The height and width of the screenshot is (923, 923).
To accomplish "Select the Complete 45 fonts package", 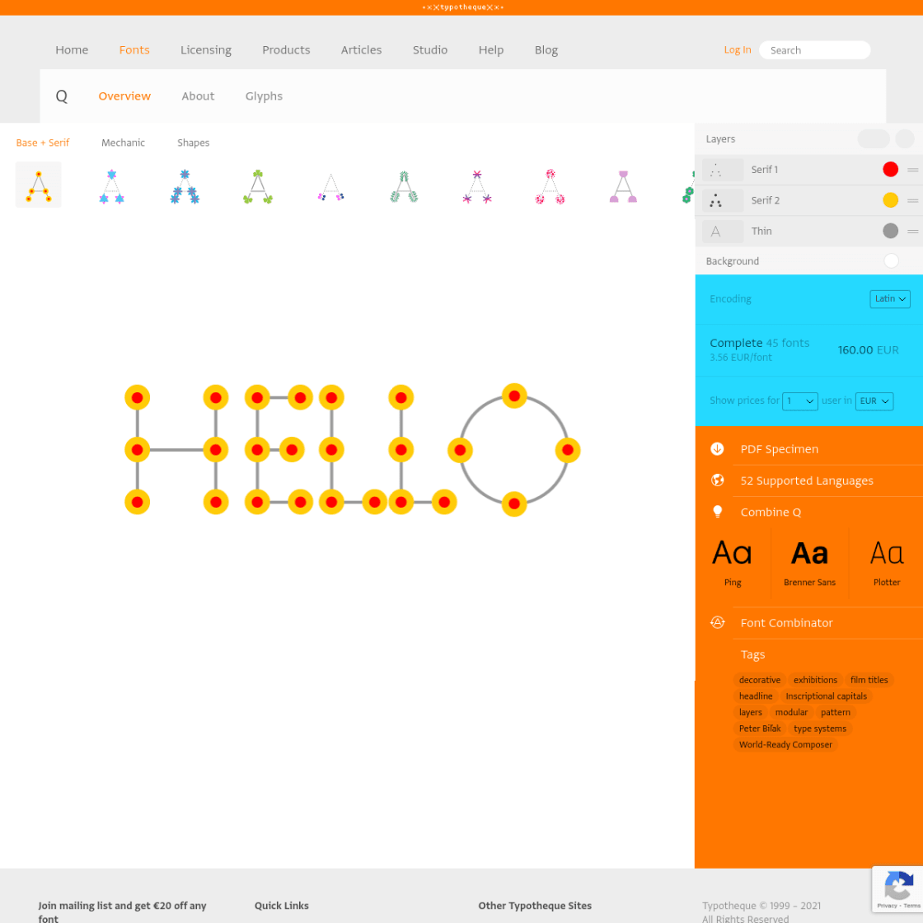I will (808, 349).
